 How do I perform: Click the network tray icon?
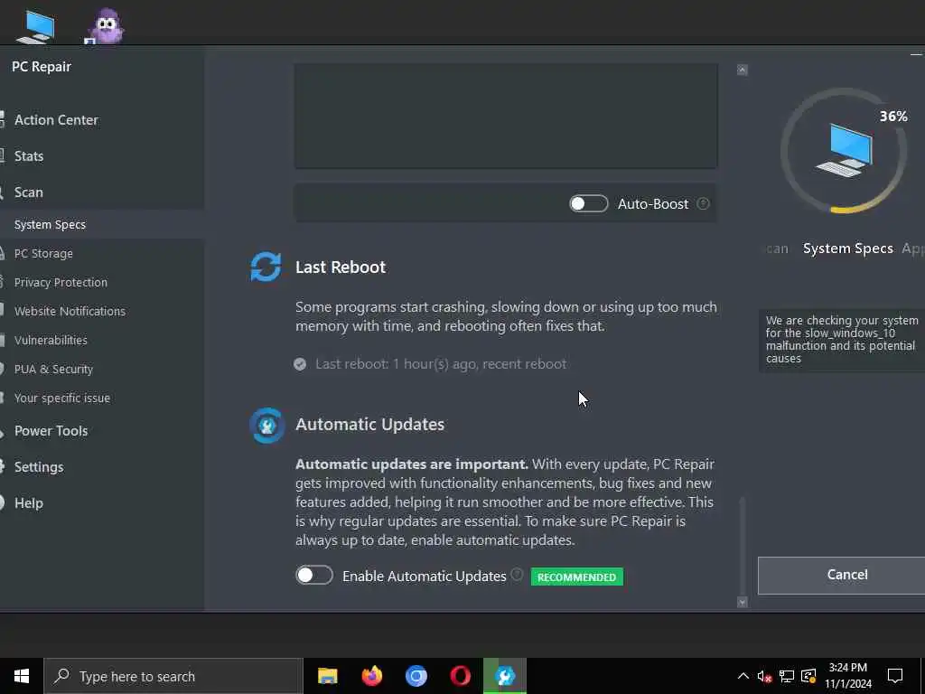[787, 676]
